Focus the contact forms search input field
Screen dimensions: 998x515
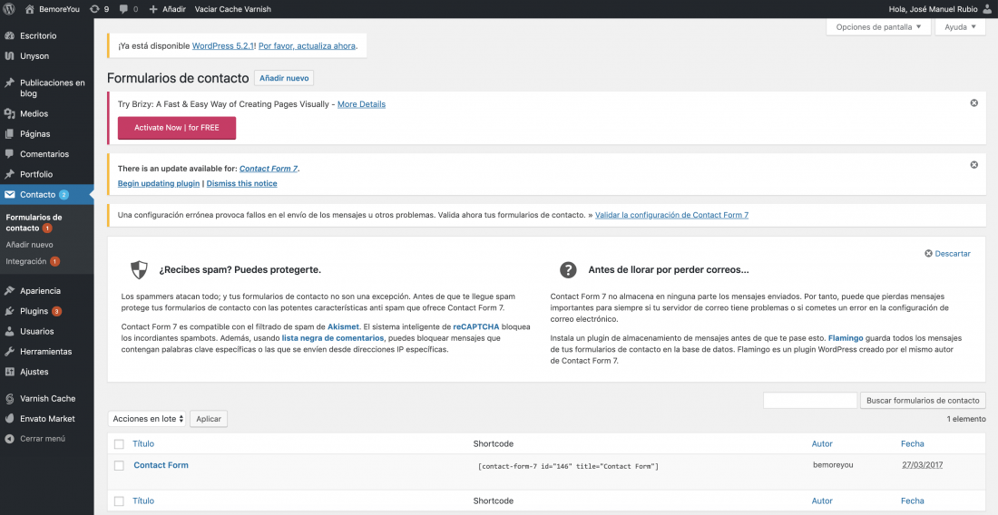click(809, 401)
